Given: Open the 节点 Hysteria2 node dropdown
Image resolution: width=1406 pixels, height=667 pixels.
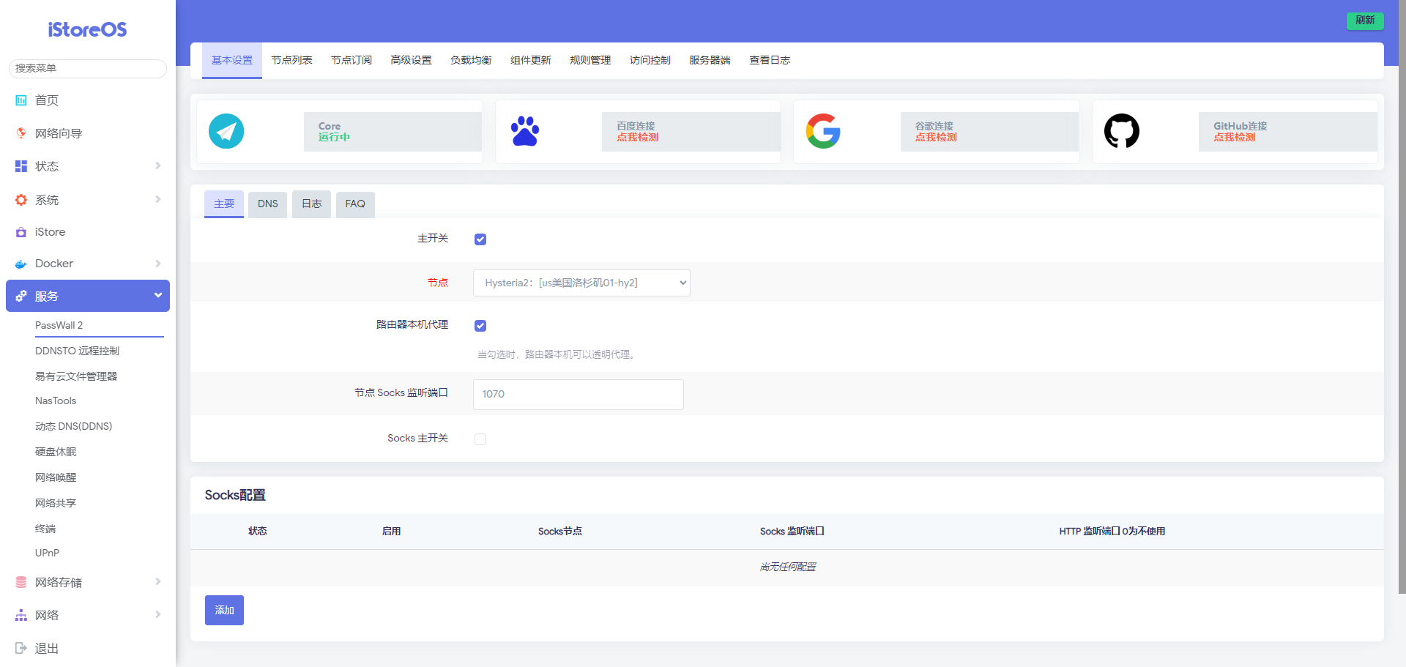Looking at the screenshot, I should [581, 283].
